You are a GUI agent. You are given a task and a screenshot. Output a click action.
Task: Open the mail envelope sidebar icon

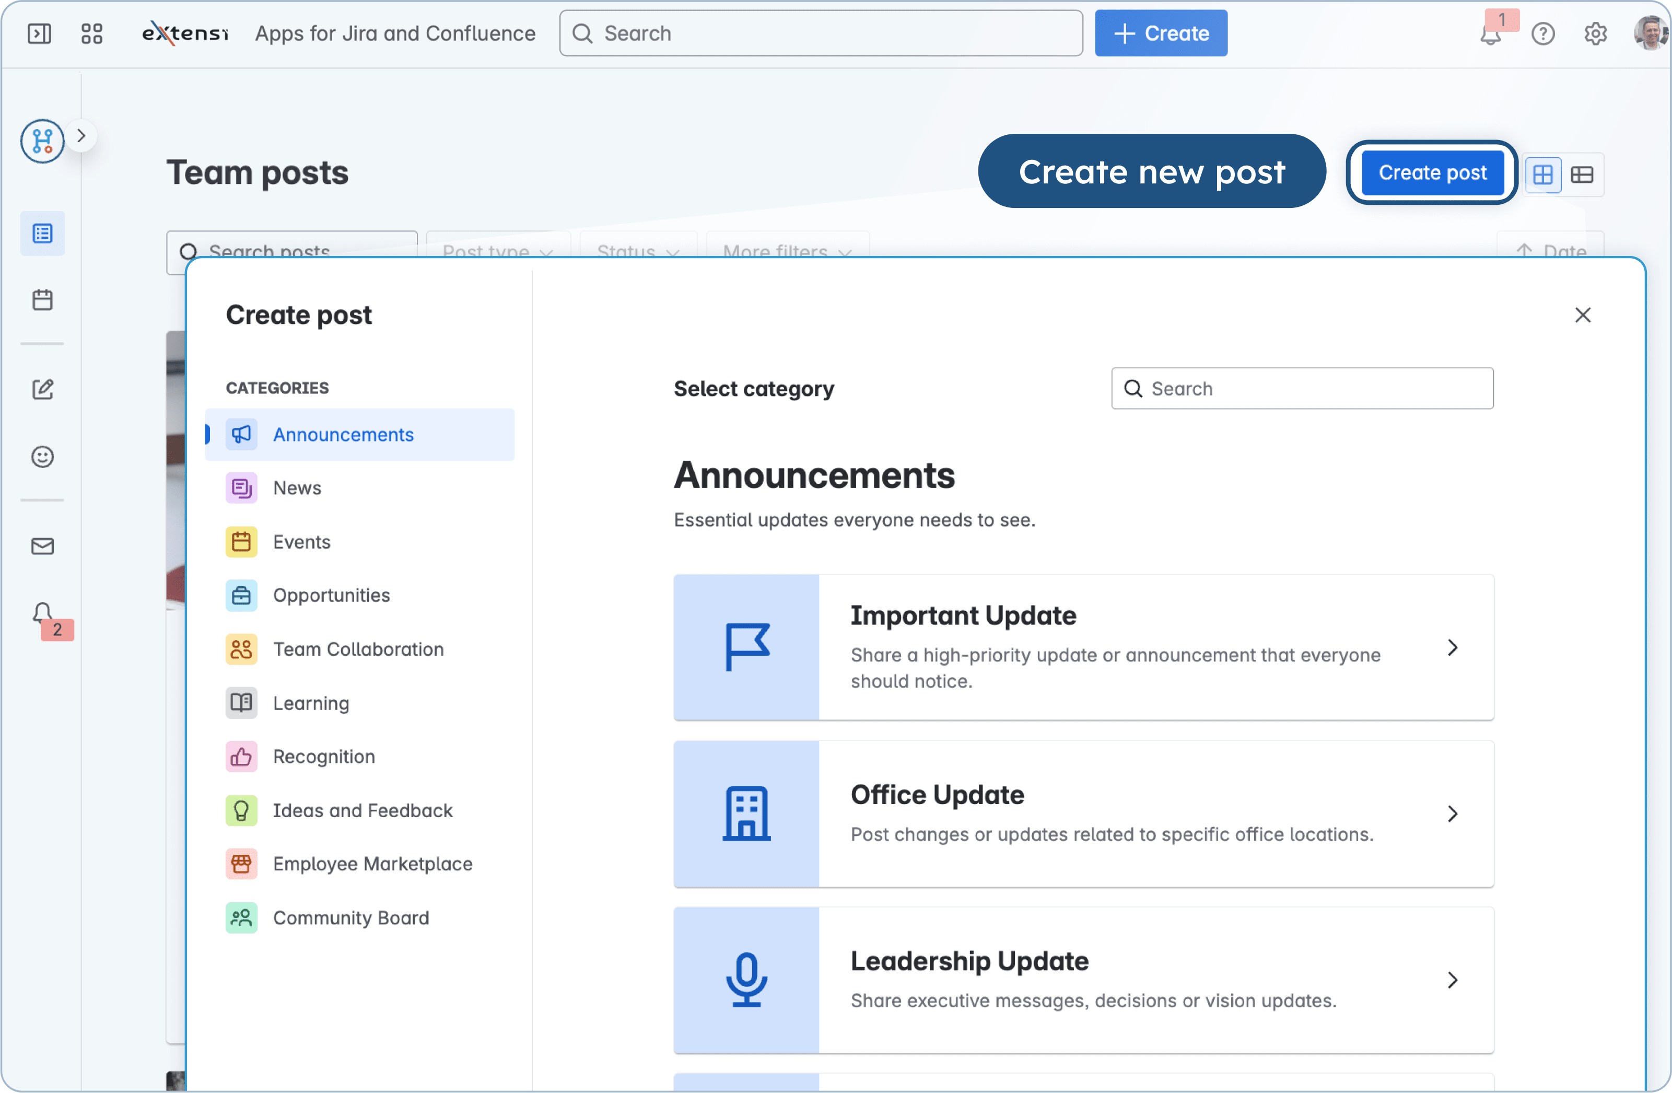pyautogui.click(x=42, y=546)
